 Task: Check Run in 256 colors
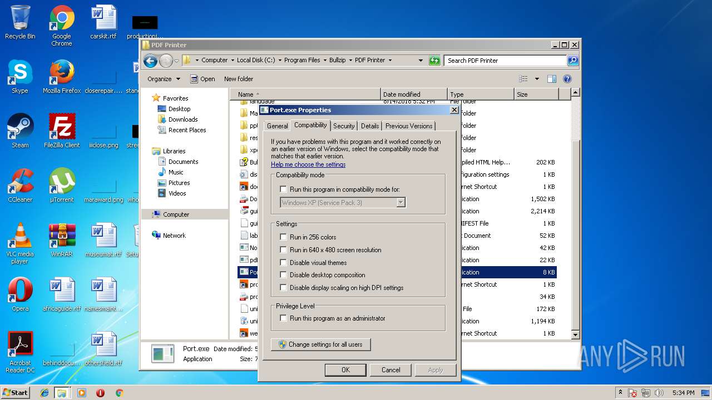pos(284,237)
